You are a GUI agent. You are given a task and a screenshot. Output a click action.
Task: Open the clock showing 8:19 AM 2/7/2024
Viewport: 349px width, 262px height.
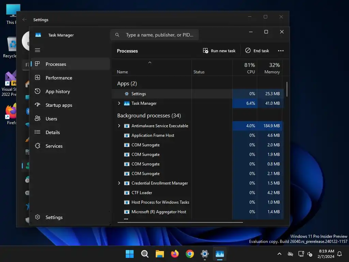[326, 254]
